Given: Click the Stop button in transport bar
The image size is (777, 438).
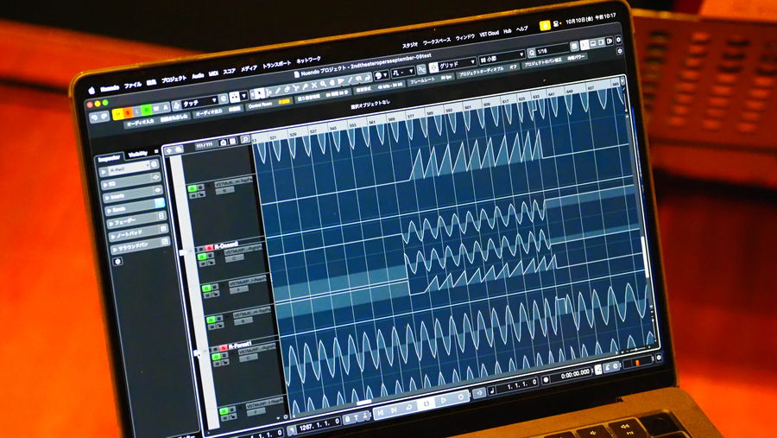Looking at the screenshot, I should pyautogui.click(x=425, y=403).
